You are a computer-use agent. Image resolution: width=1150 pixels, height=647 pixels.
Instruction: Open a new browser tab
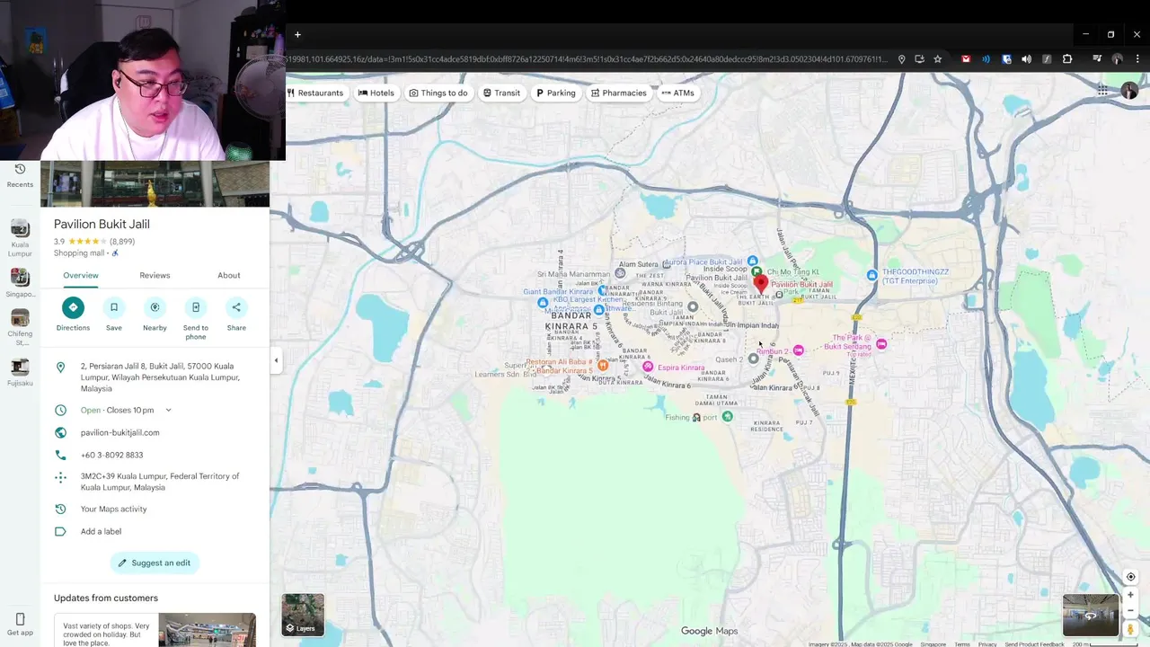pos(297,35)
